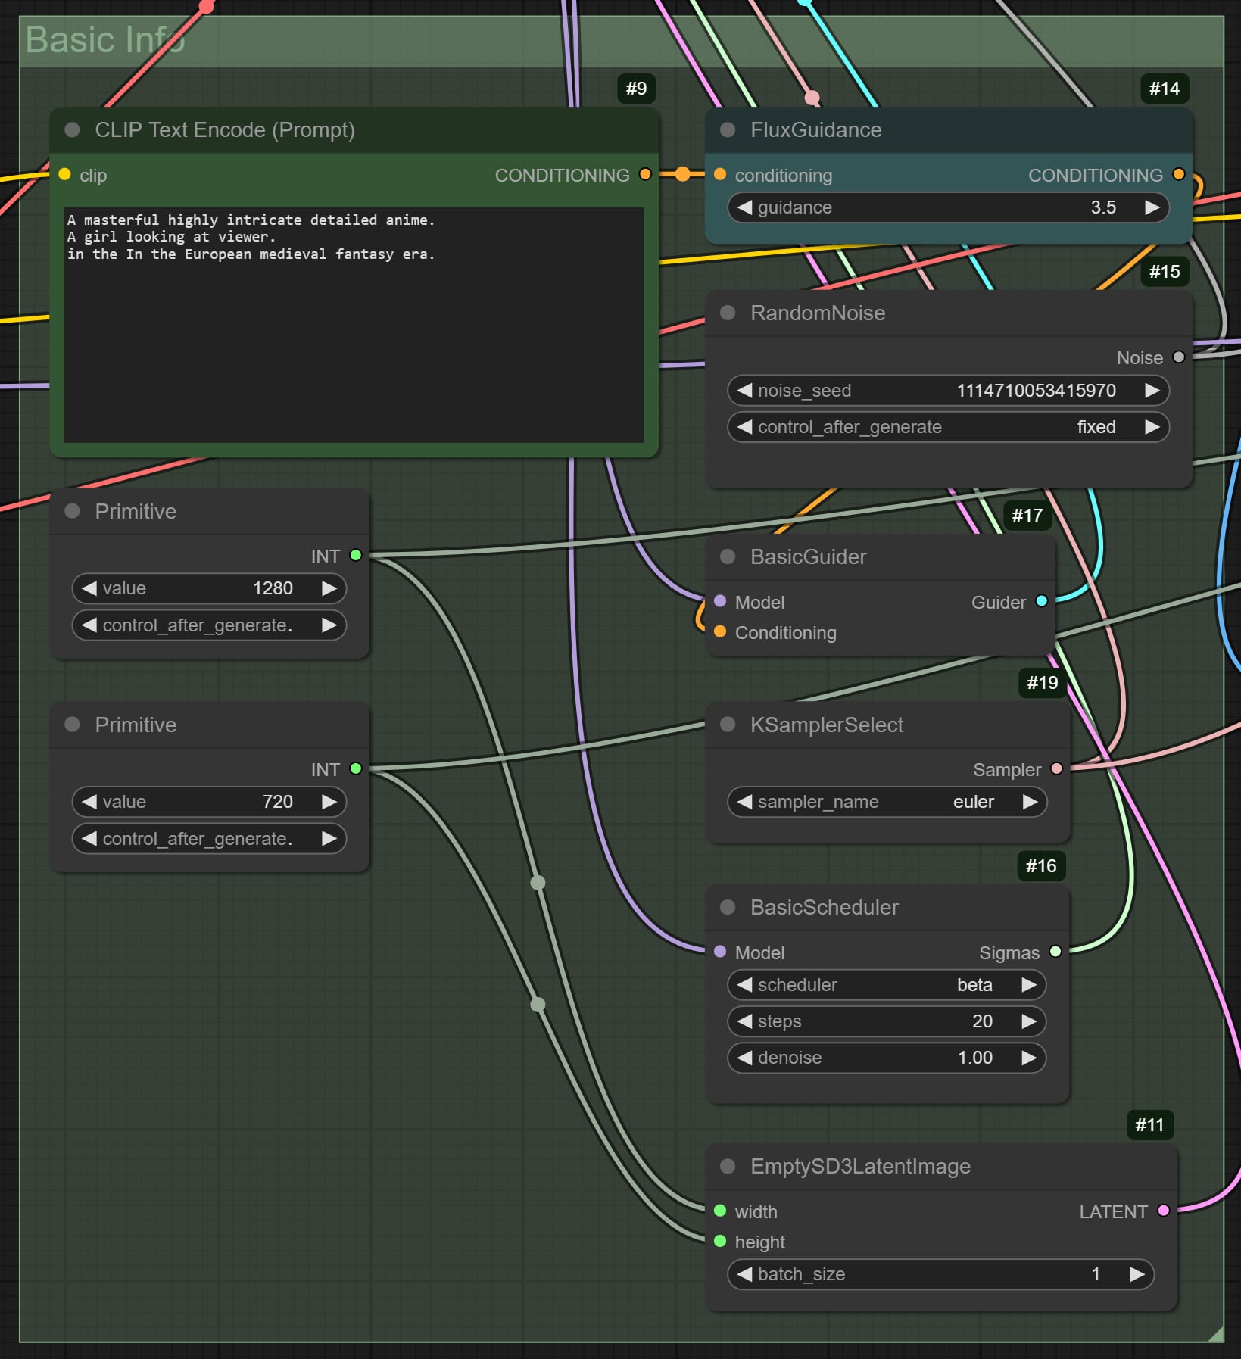1241x1359 pixels.
Task: Click inside the prompt text area
Action: point(354,325)
